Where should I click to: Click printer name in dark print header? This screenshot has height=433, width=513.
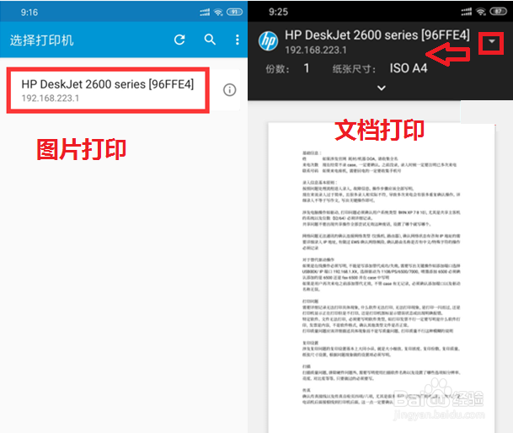click(x=377, y=35)
